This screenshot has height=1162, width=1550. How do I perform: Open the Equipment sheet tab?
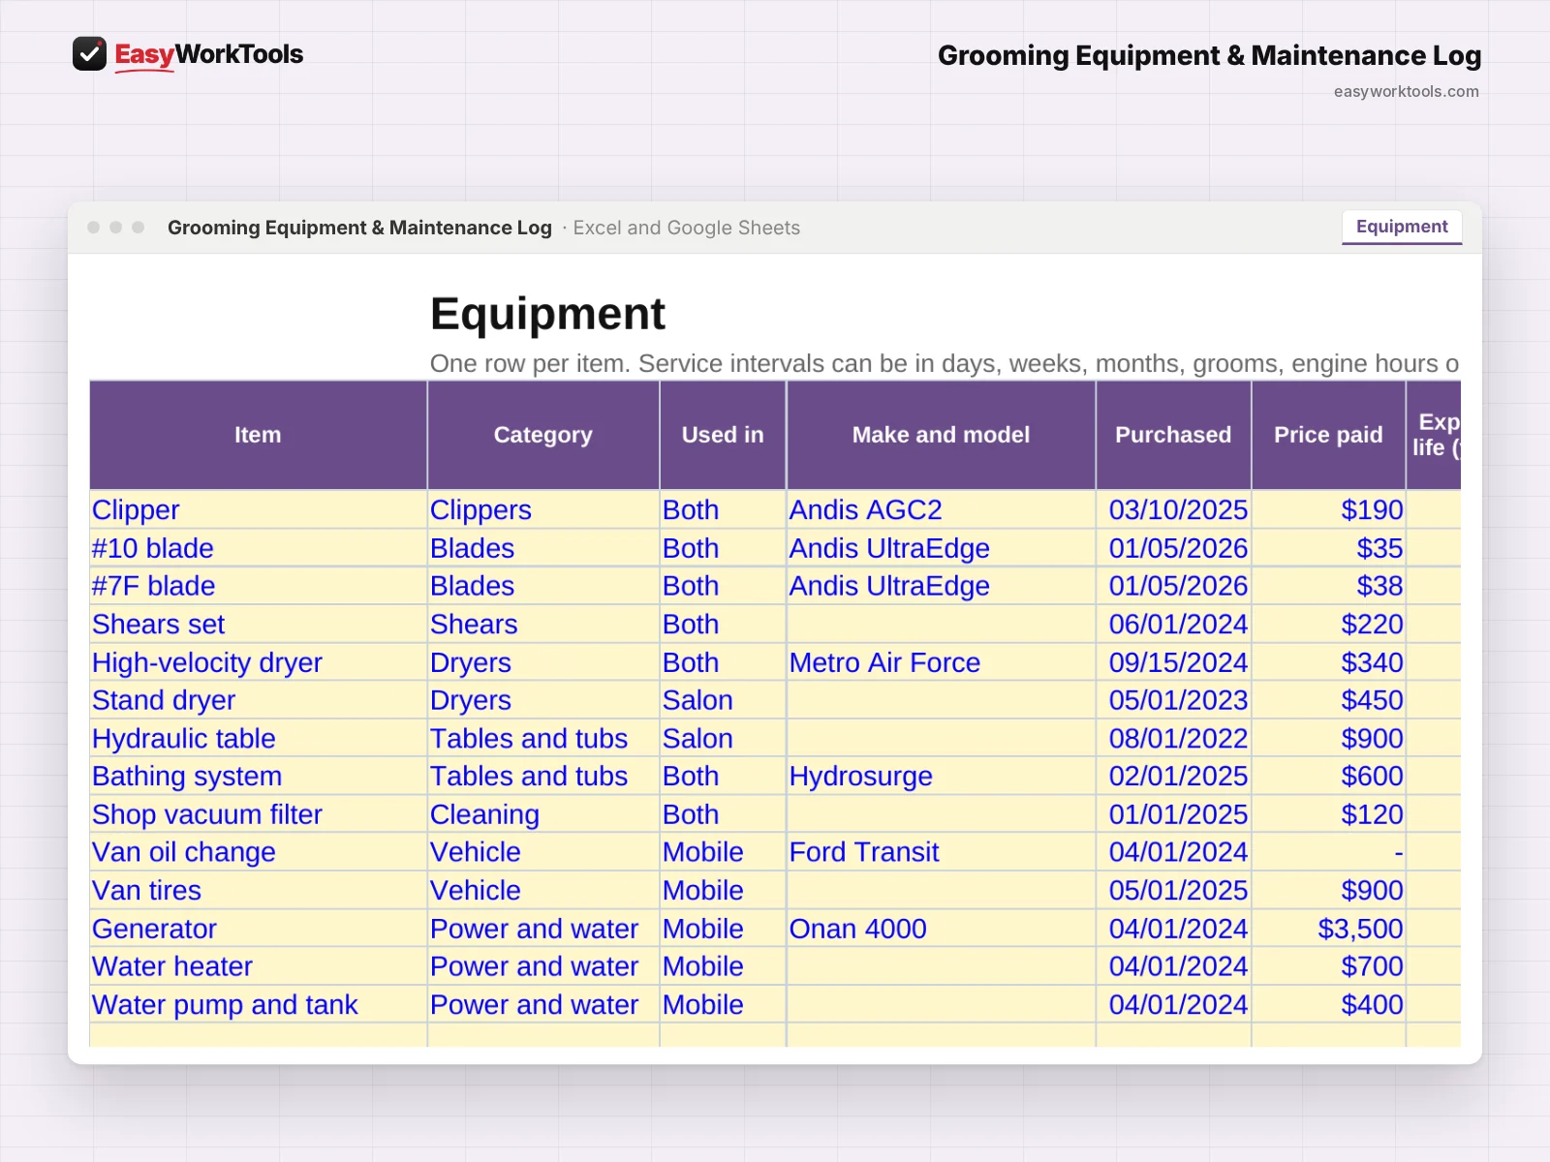(x=1402, y=227)
